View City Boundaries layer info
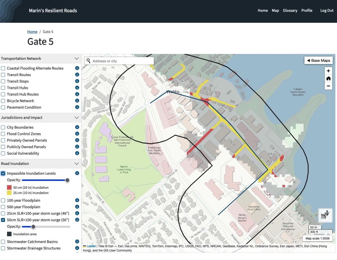This screenshot has height=260, width=337. click(x=77, y=127)
